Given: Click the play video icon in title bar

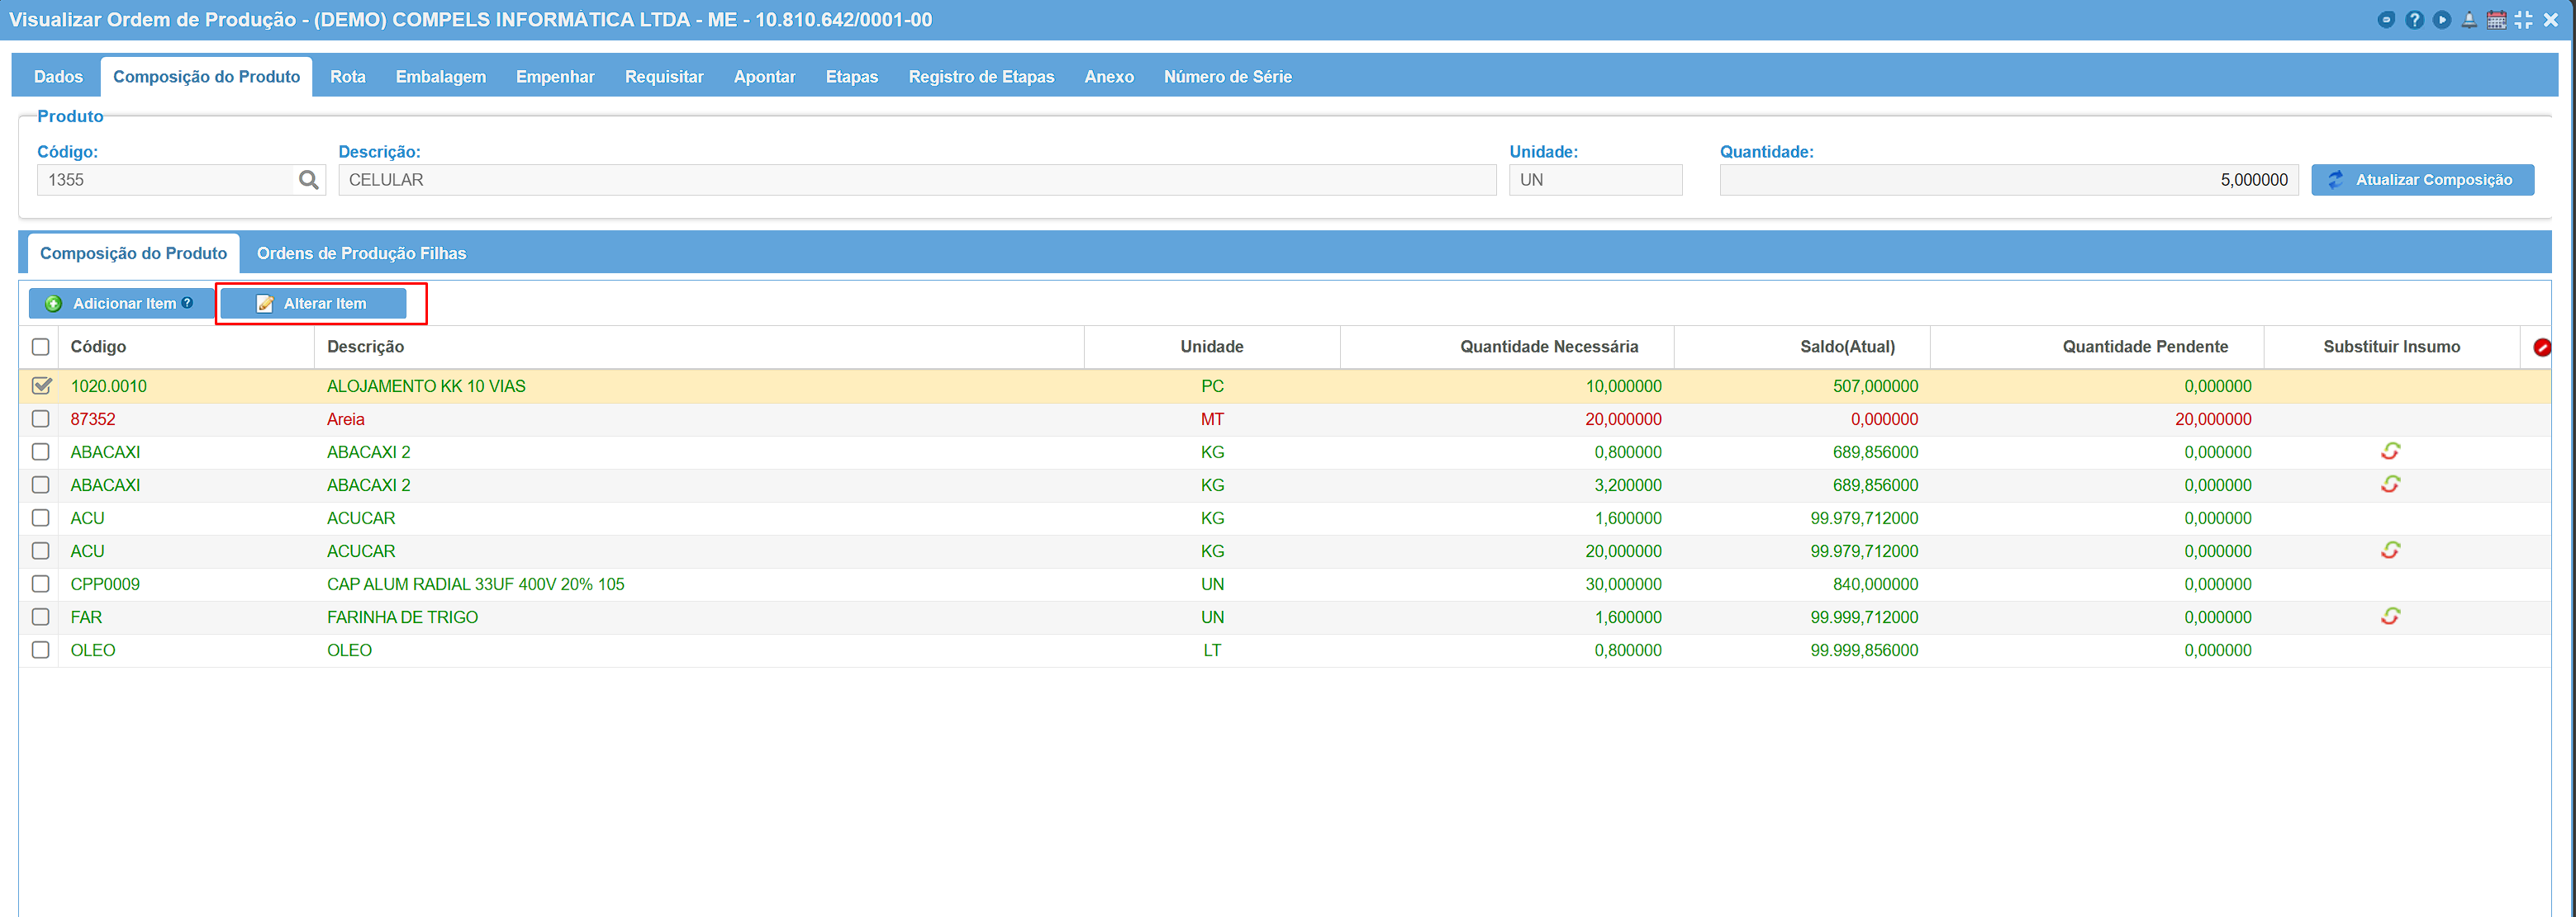Looking at the screenshot, I should click(x=2442, y=20).
